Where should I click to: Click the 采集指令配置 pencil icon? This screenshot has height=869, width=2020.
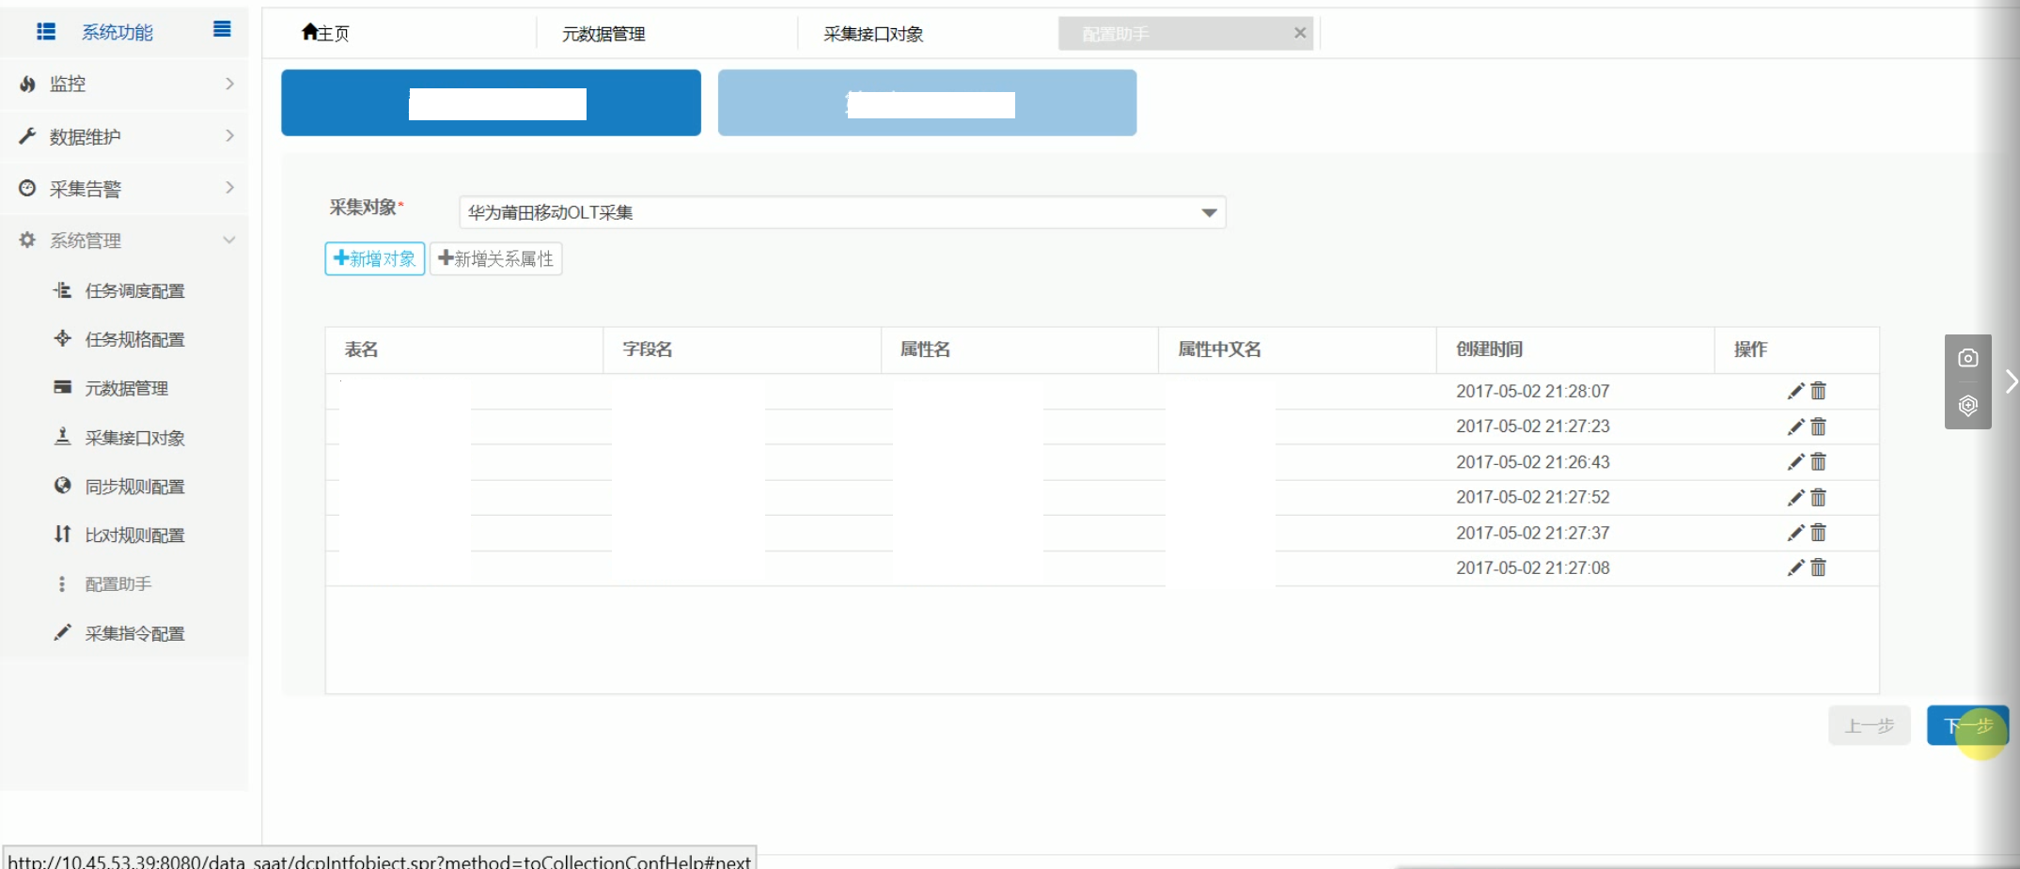click(62, 632)
